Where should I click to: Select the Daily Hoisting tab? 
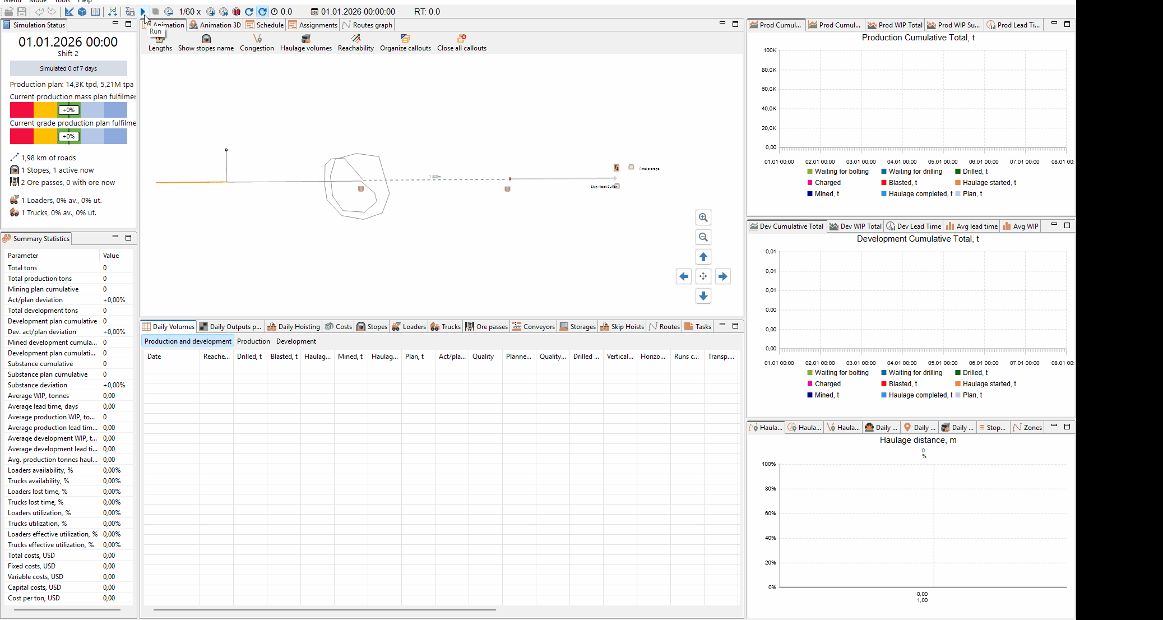294,326
